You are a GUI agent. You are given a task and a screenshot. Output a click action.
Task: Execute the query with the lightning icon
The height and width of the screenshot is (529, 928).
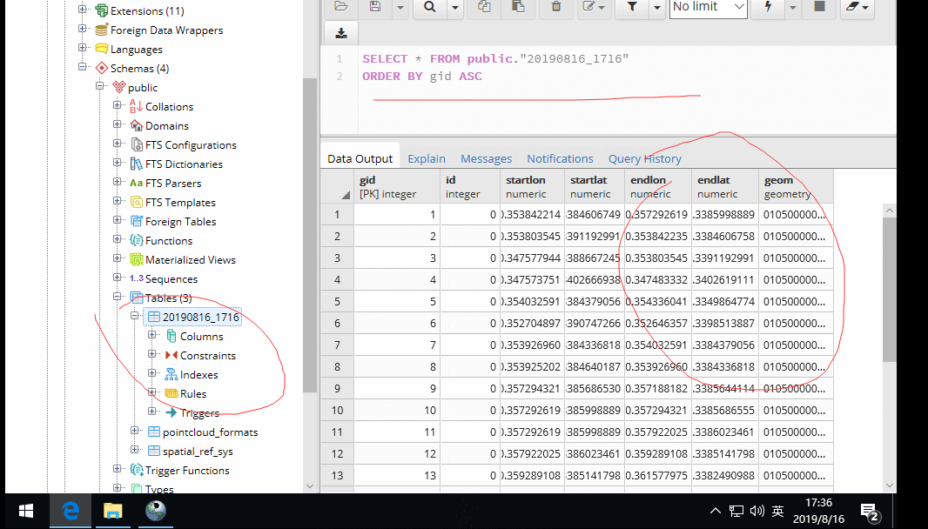click(768, 7)
